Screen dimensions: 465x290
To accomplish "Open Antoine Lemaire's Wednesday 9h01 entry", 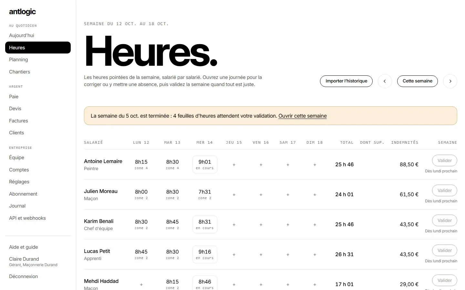I will click(205, 165).
